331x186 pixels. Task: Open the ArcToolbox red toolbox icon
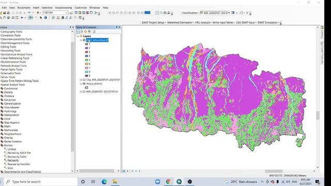click(87, 13)
